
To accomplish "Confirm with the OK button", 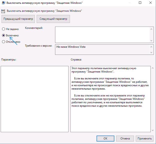I will click(x=105, y=139).
